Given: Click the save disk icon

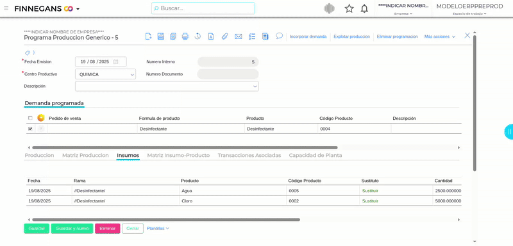Looking at the screenshot, I should pyautogui.click(x=161, y=37).
